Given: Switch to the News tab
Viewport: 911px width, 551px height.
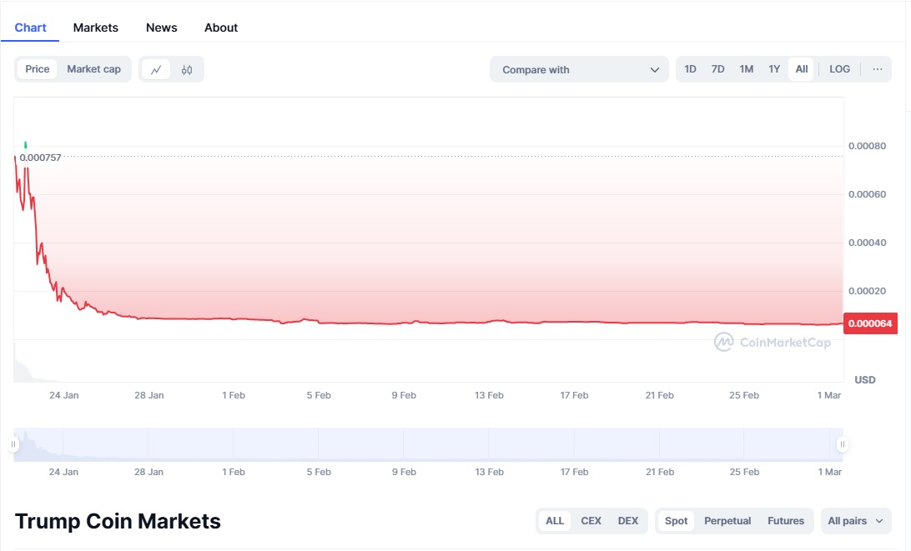Looking at the screenshot, I should [161, 28].
